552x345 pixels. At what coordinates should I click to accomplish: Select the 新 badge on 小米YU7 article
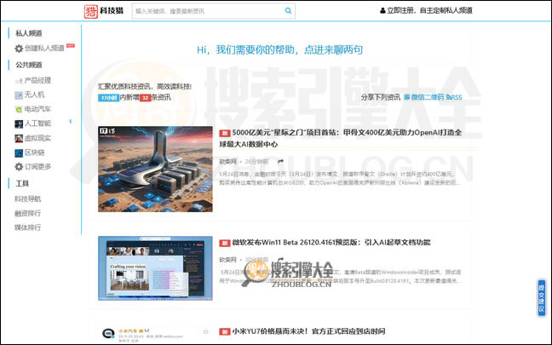tap(225, 331)
